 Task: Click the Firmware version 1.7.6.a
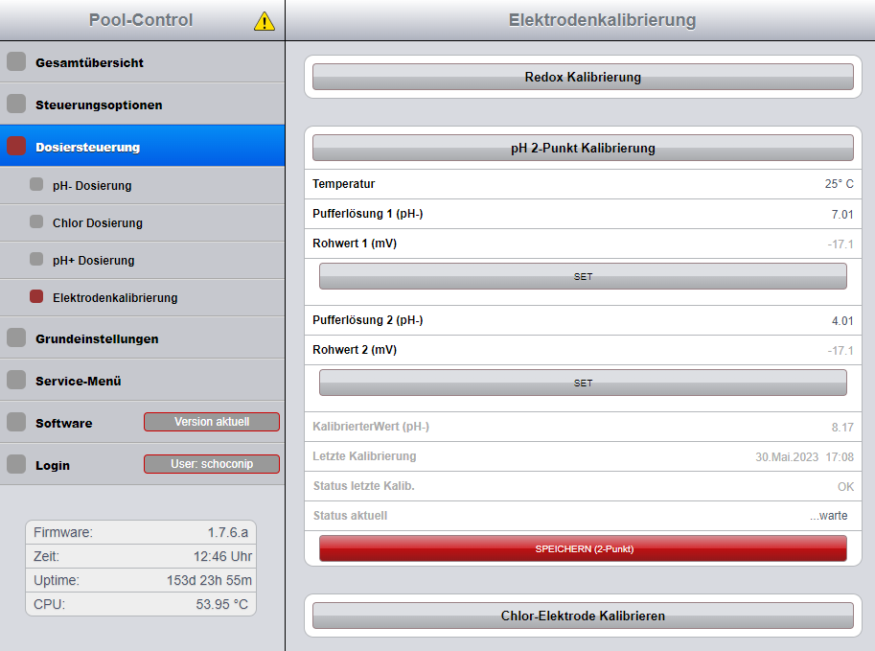[228, 533]
